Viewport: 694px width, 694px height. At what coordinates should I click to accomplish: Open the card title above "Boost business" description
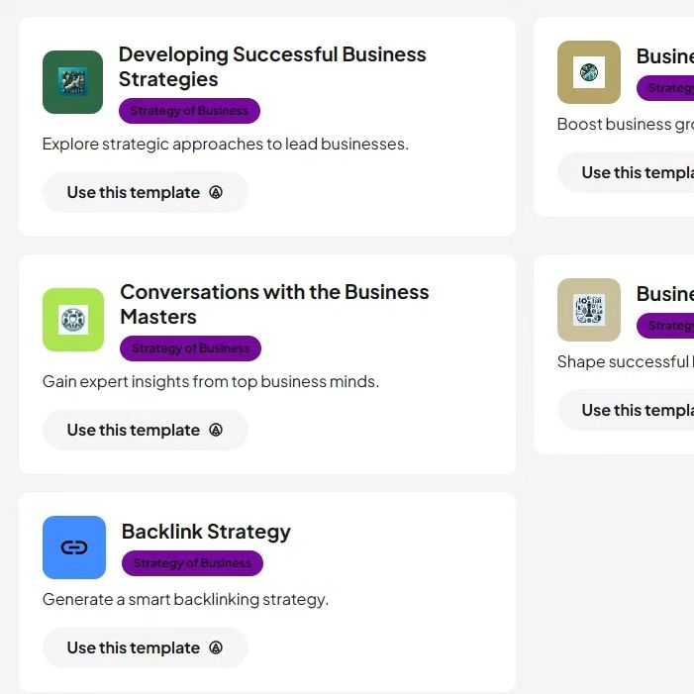[x=665, y=56]
